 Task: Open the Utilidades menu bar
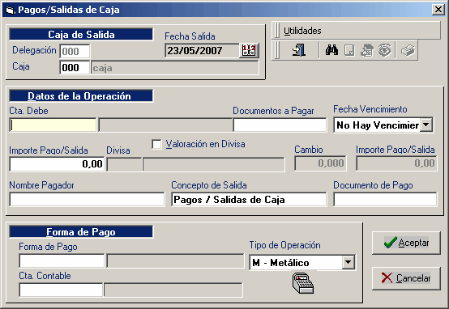[x=302, y=31]
